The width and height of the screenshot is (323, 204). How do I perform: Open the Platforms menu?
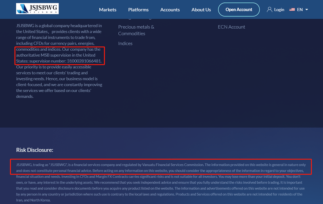138,10
